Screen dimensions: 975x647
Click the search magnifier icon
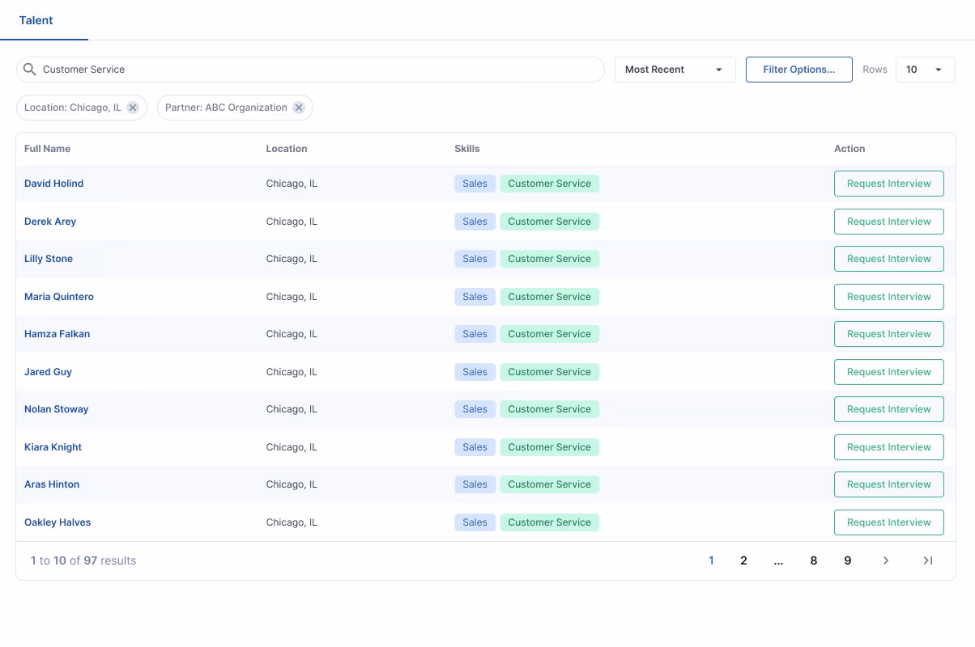click(x=29, y=70)
